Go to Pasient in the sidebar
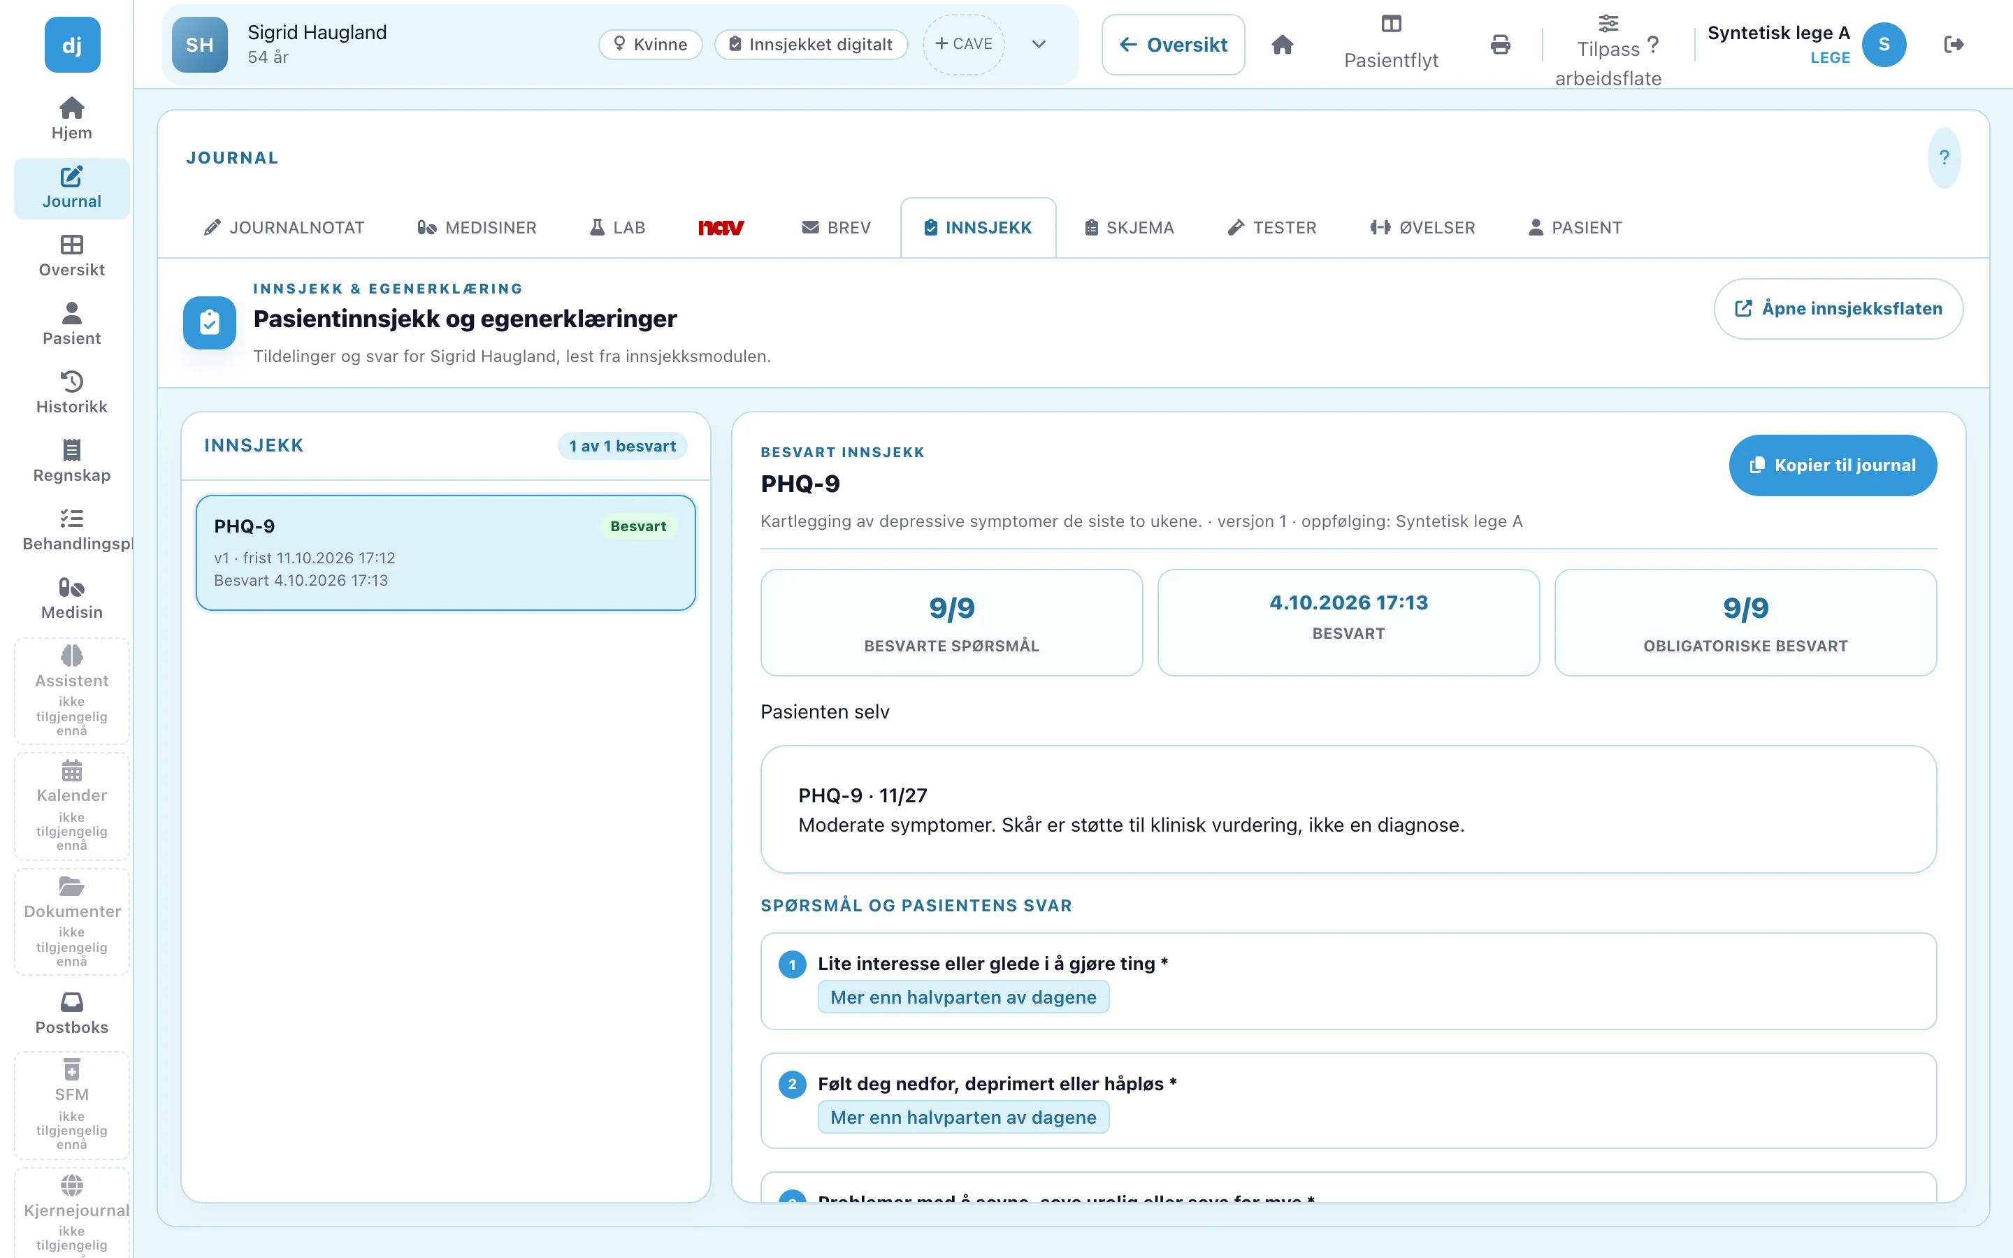Screen dimensions: 2013x1258 point(71,324)
